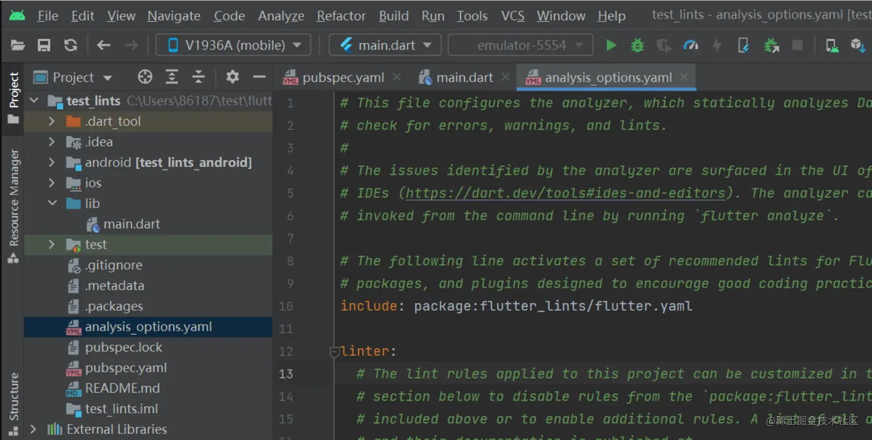This screenshot has height=440, width=872.
Task: Collapse the test_lints root project node
Action: 34,101
